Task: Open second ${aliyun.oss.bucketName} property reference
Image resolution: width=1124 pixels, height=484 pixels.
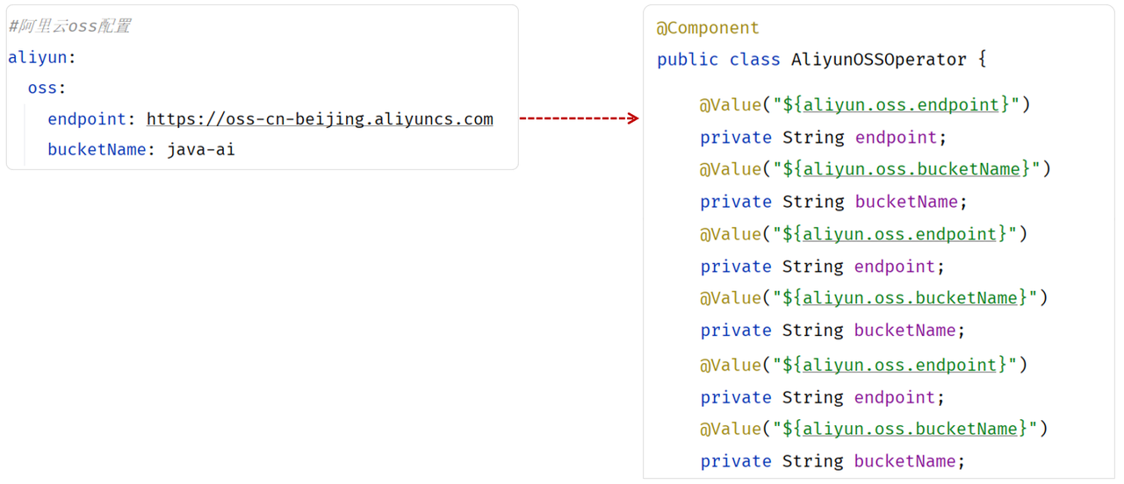Action: tap(905, 298)
